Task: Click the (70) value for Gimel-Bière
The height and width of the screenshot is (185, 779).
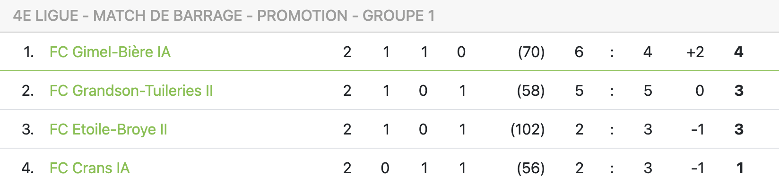Action: pos(531,52)
